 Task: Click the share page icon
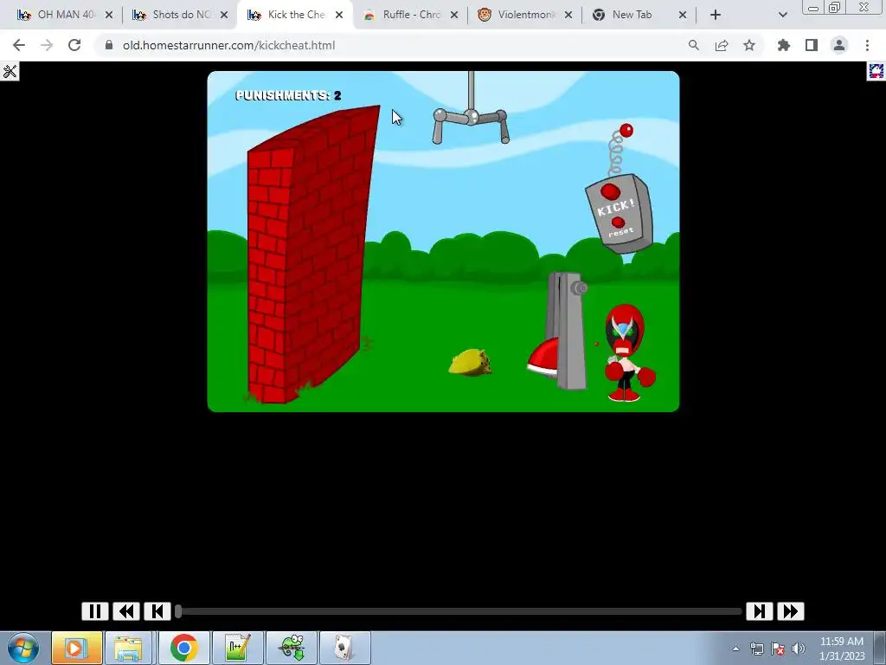click(722, 45)
